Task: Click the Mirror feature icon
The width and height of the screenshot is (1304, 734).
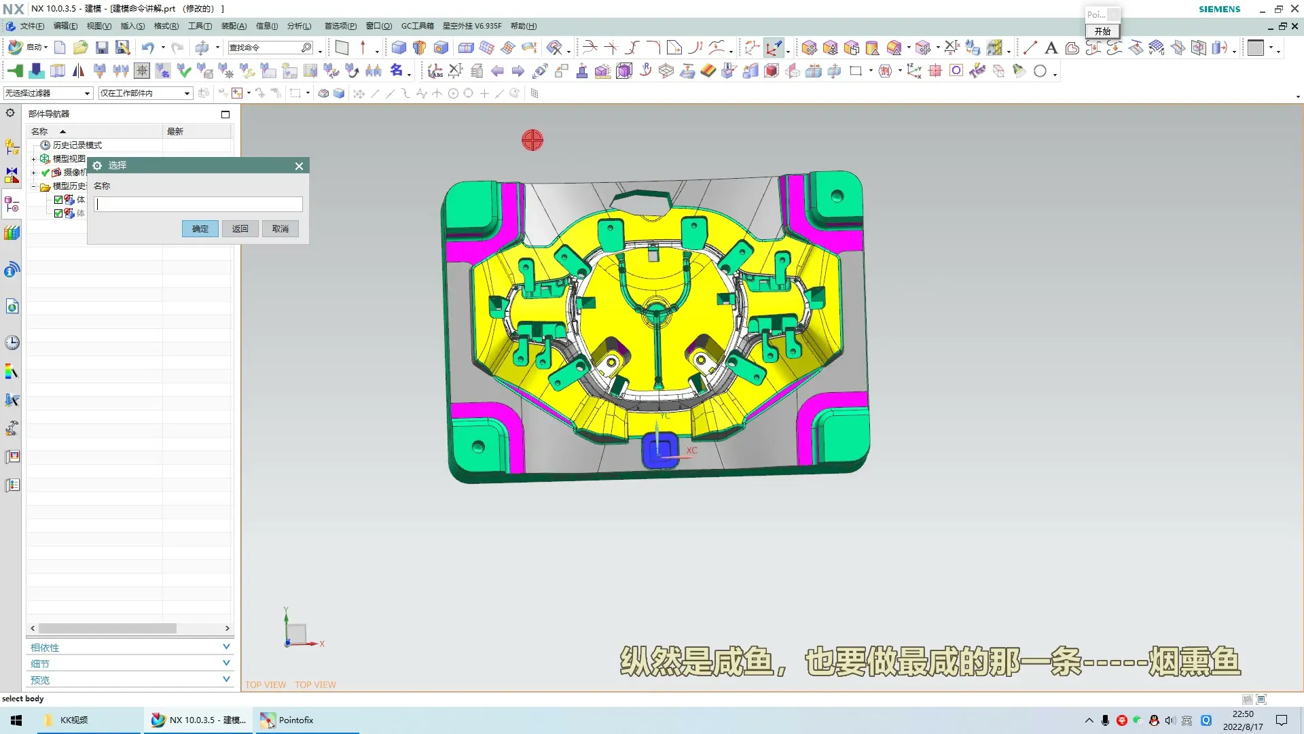Action: pos(78,71)
